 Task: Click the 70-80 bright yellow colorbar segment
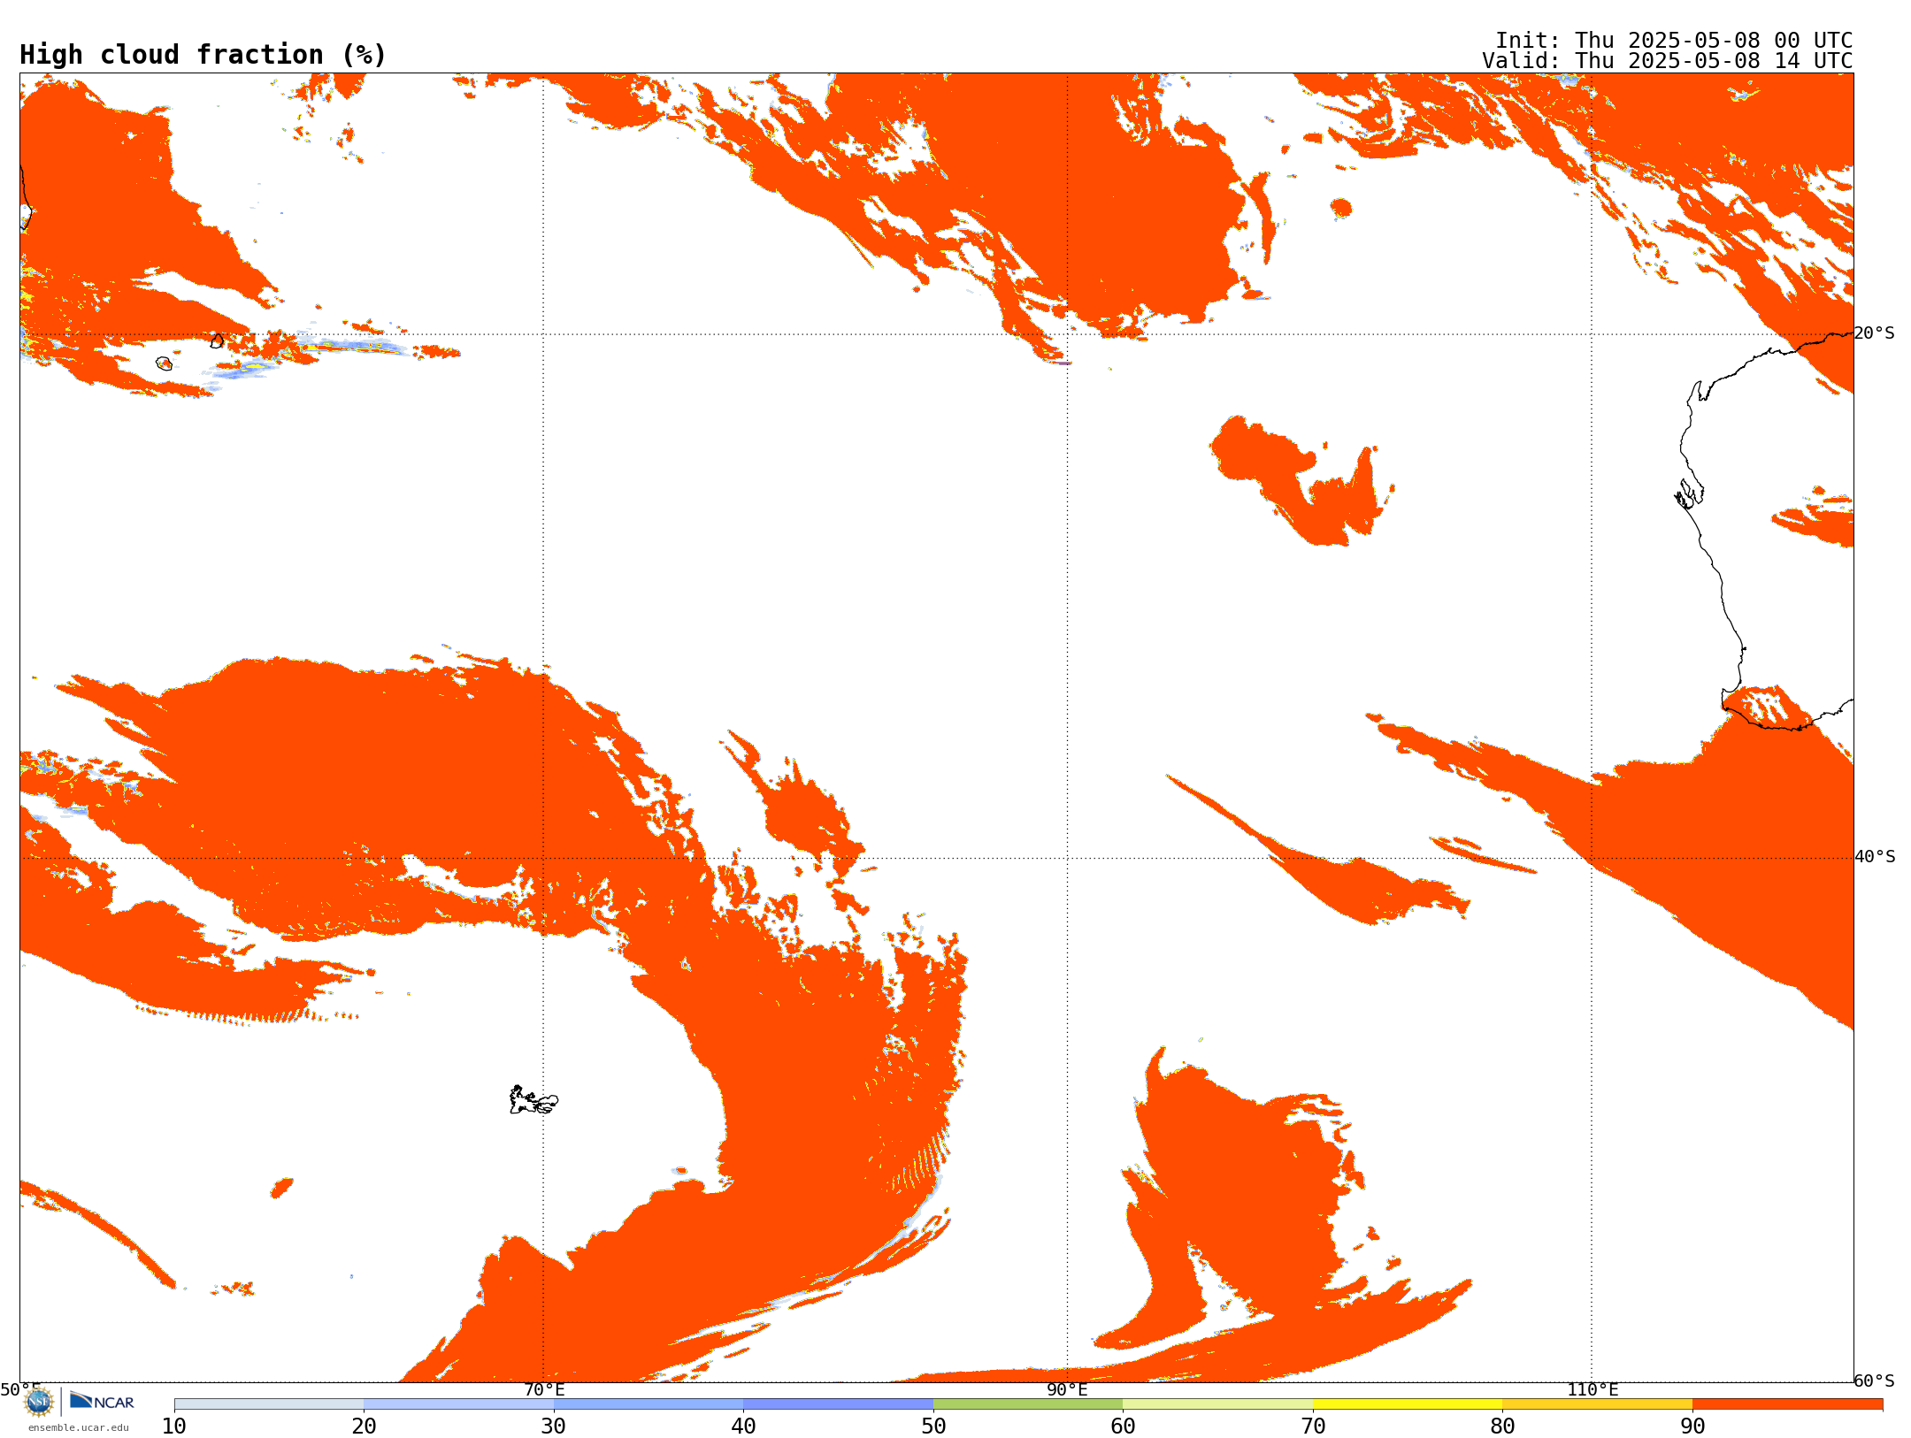click(1408, 1404)
